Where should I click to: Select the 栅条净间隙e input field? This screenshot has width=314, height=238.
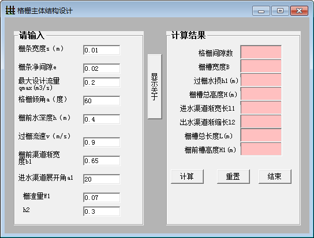[102, 69]
